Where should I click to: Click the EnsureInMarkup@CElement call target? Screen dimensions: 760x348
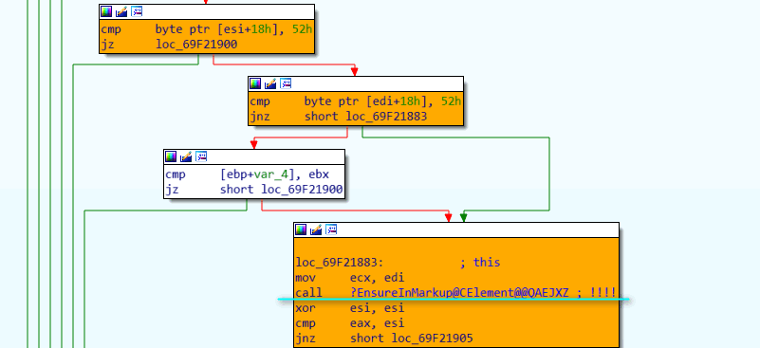pyautogui.click(x=459, y=293)
